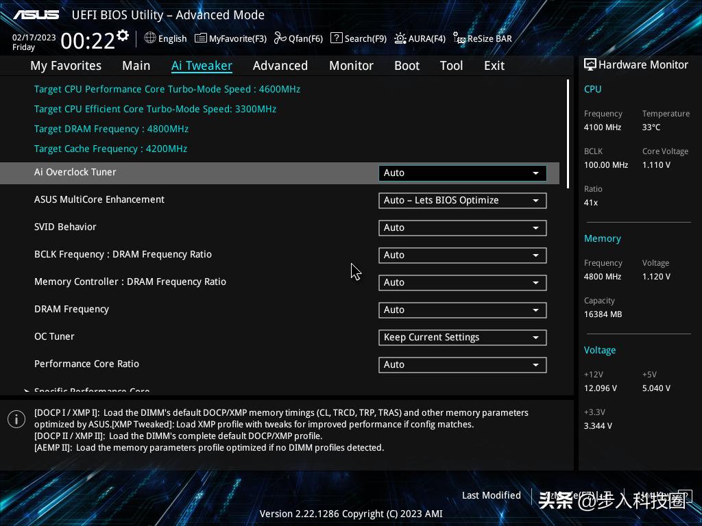This screenshot has height=526, width=702.
Task: Click Target Cache Frequency : 4200MHz text
Action: (x=110, y=149)
